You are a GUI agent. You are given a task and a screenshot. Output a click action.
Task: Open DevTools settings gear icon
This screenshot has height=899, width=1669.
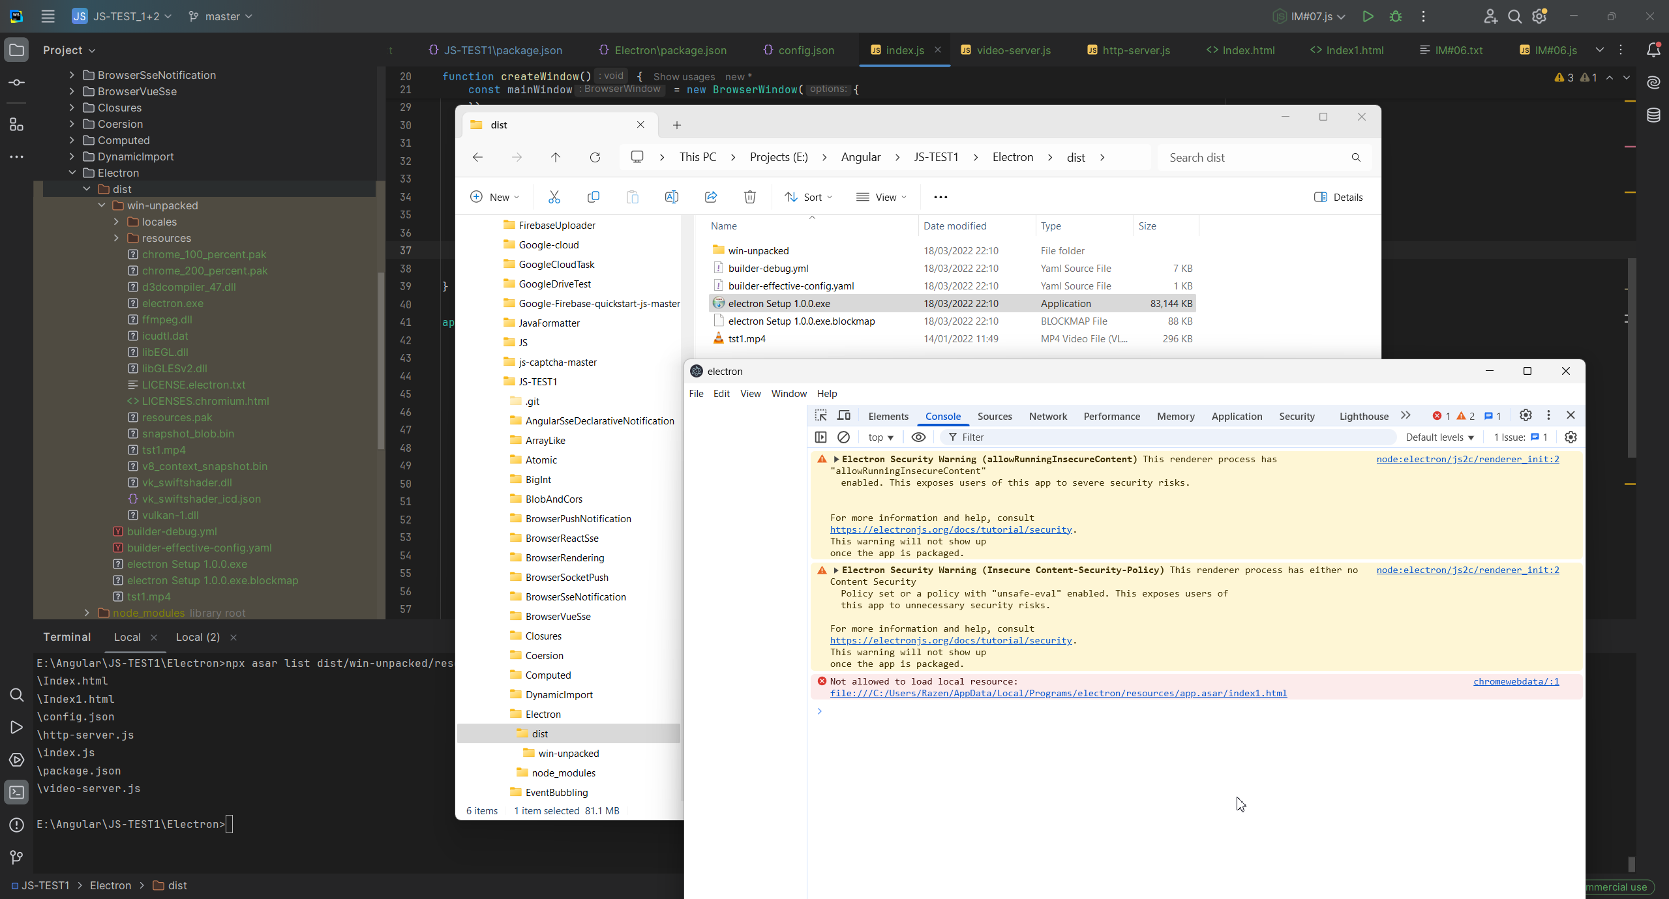coord(1526,415)
